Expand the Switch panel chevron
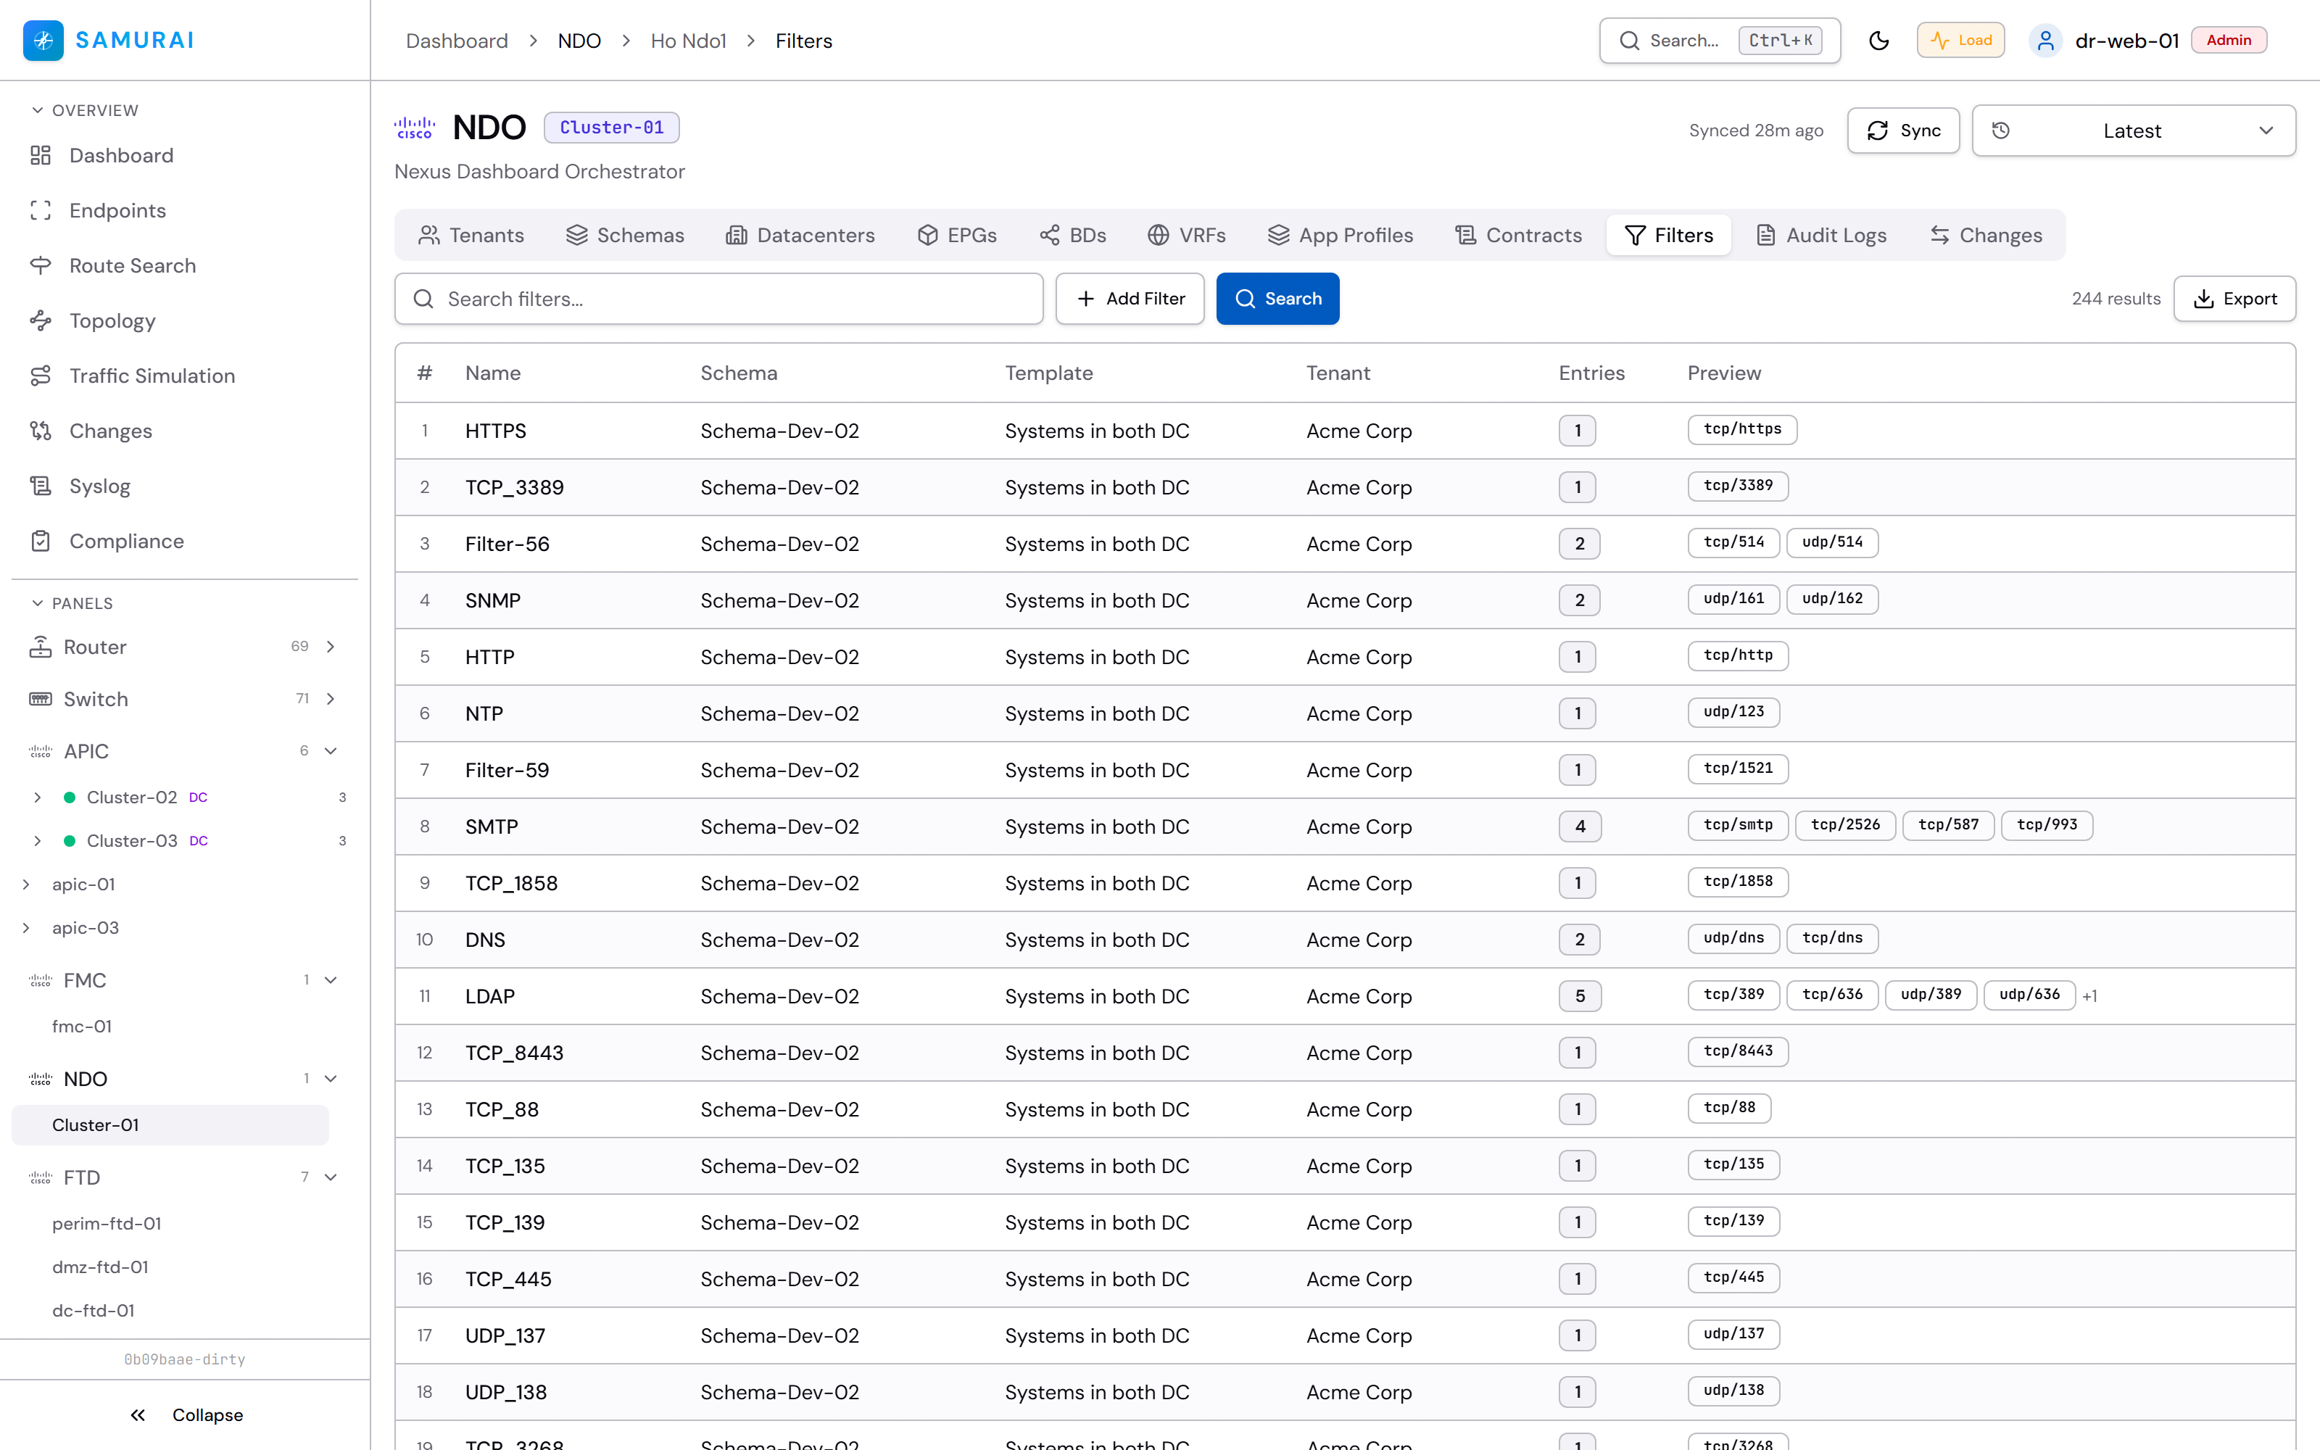This screenshot has height=1450, width=2320. pos(331,699)
